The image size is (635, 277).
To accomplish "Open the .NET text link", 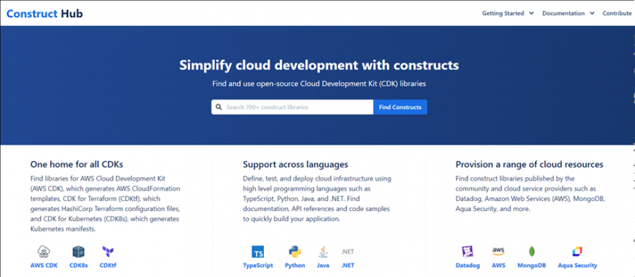I will click(347, 266).
